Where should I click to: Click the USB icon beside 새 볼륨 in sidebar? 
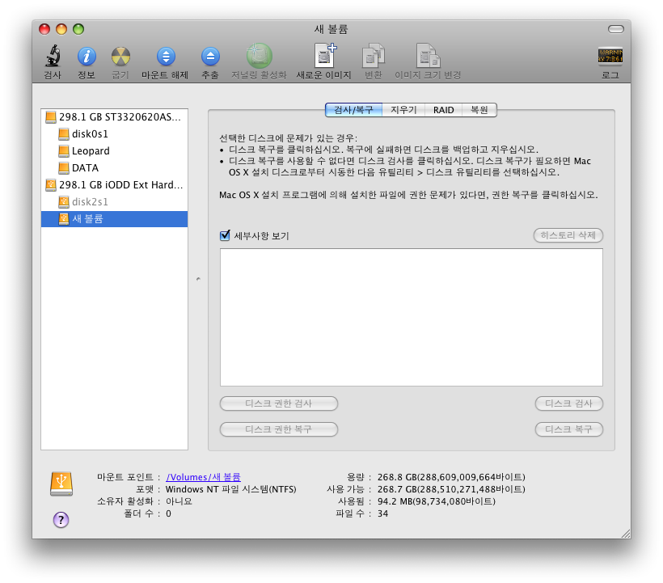(63, 218)
